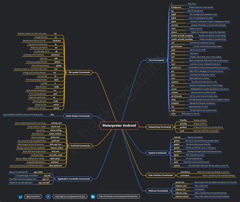
Task: Select the Webcam Commands node
Action: coord(158,191)
